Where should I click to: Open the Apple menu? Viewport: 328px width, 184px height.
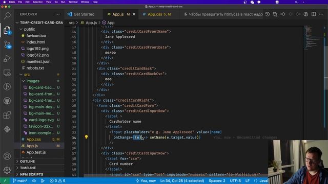[5, 2]
